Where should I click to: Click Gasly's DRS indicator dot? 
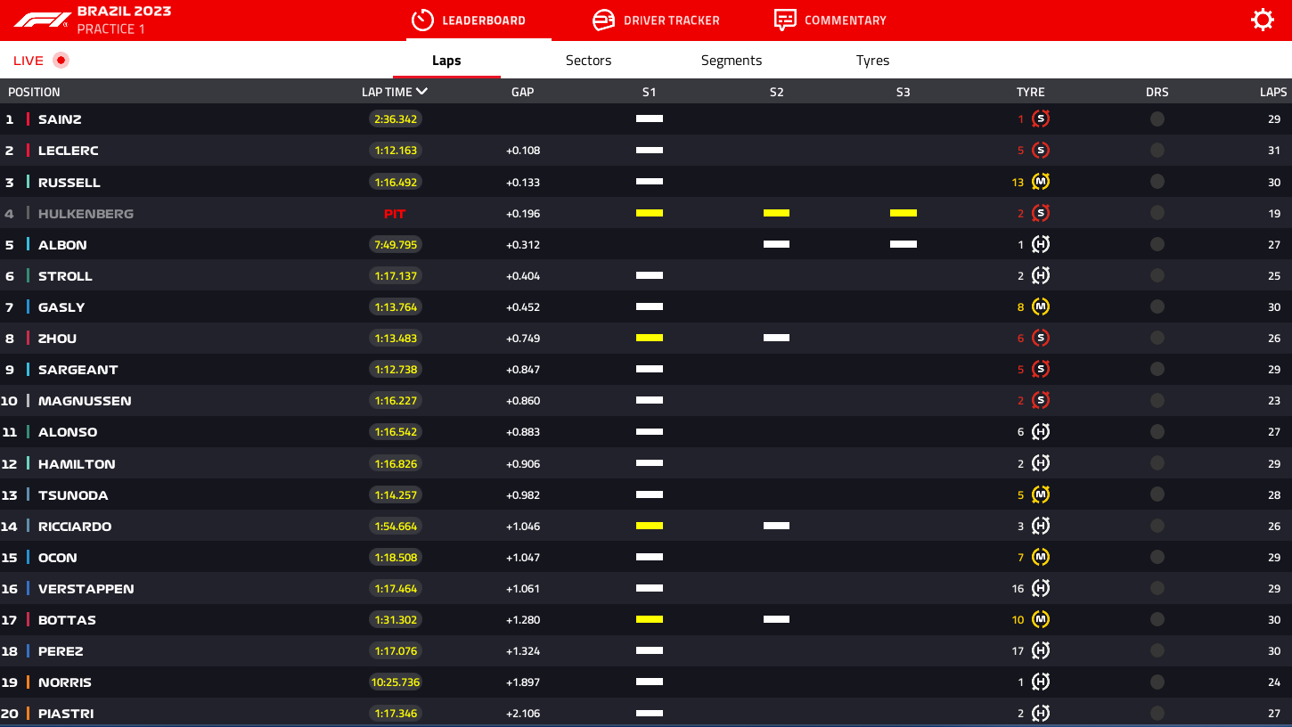[x=1157, y=306]
